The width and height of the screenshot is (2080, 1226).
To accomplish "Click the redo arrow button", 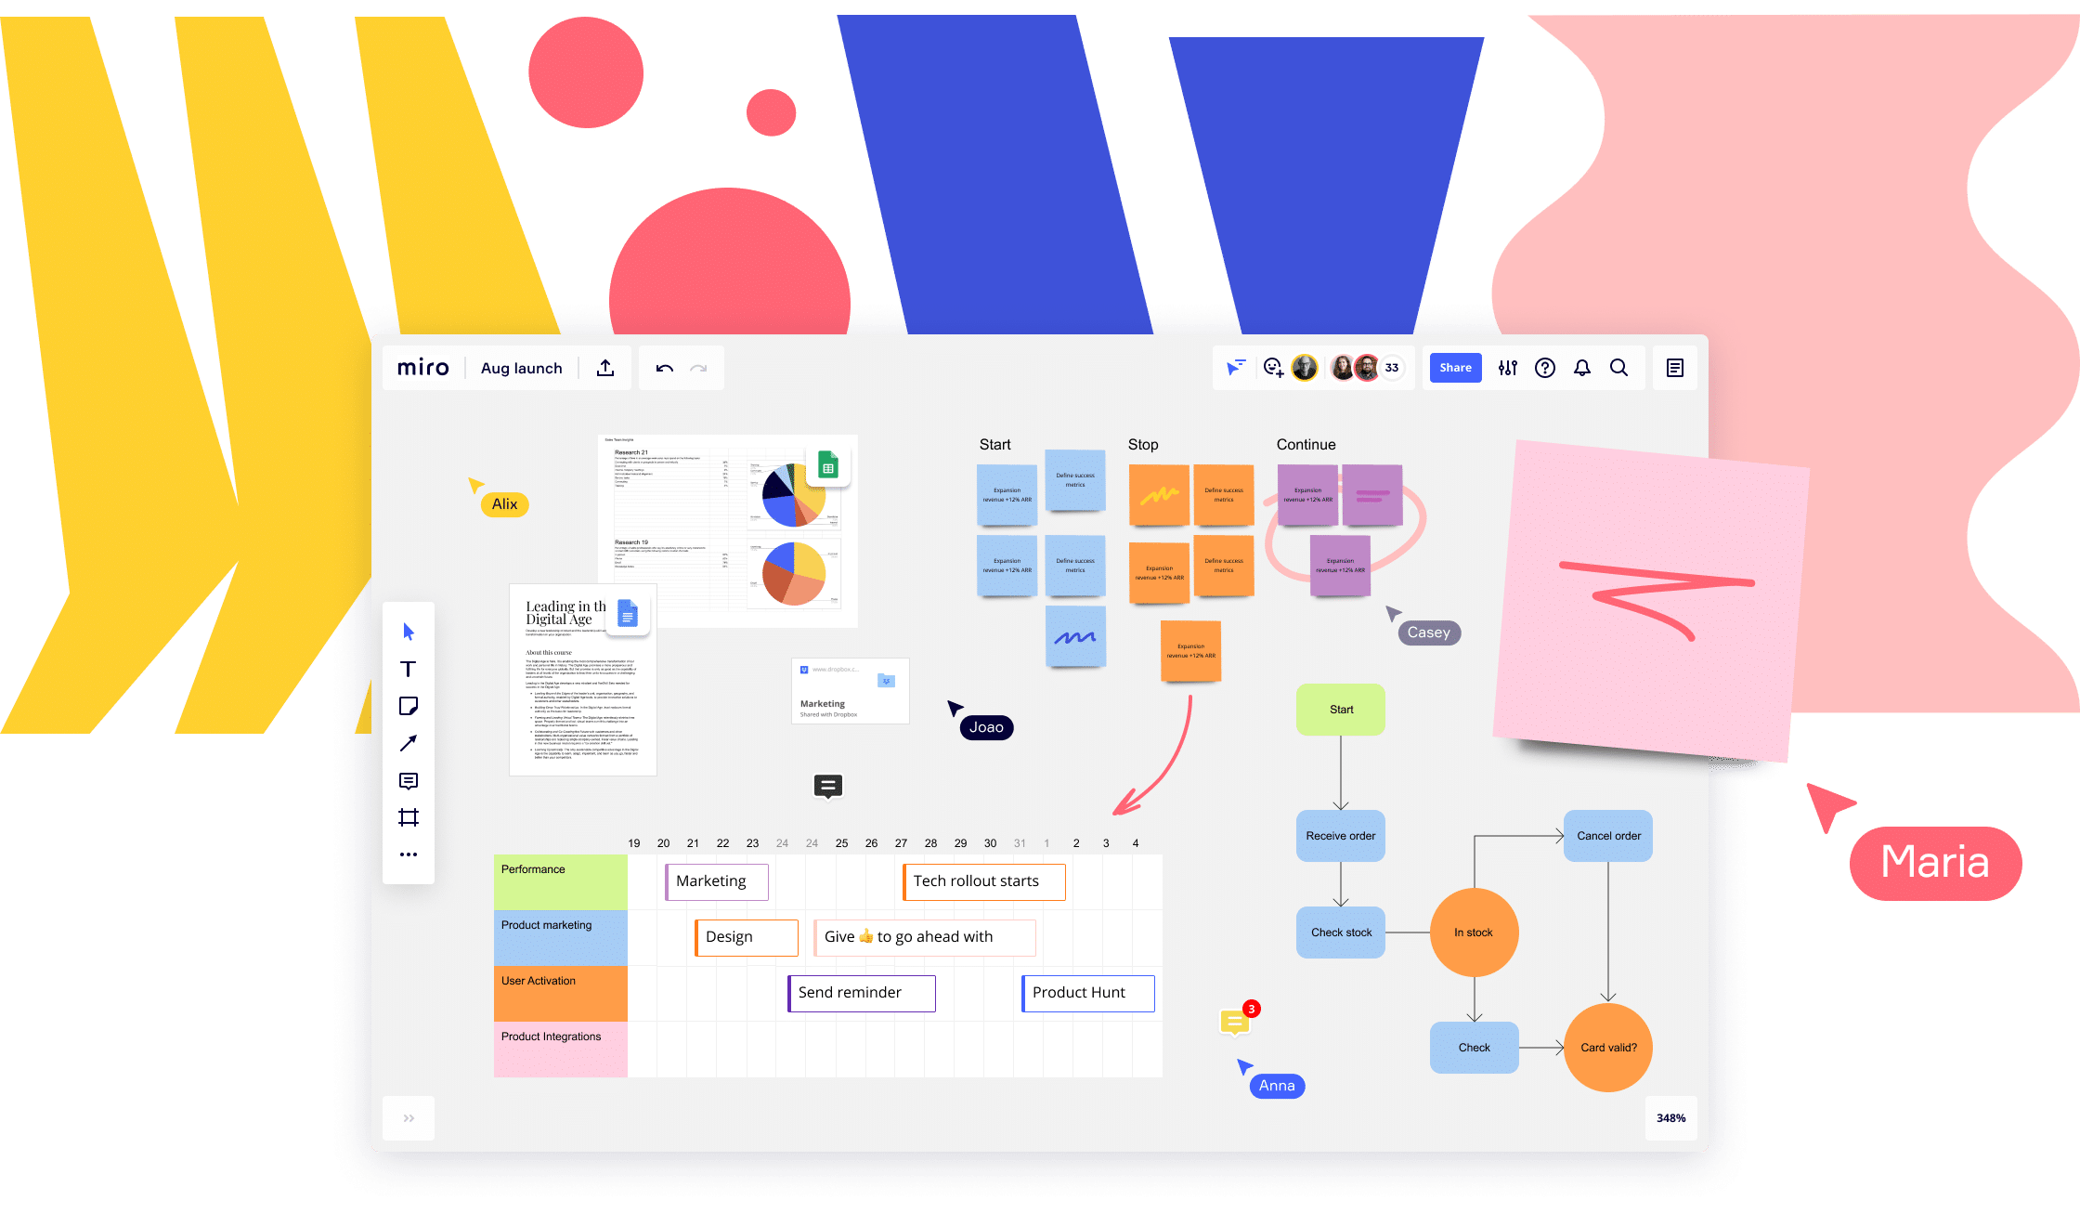I will 703,370.
